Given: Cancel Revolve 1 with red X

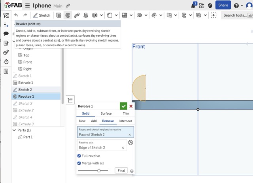Looking at the screenshot, I should coord(131,106).
